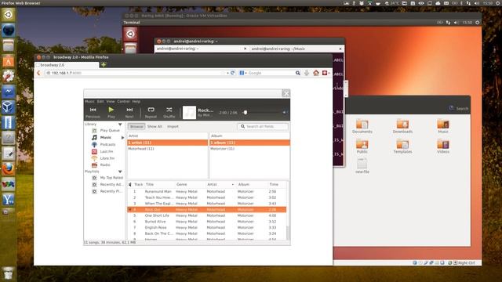The width and height of the screenshot is (502, 282).
Task: Open the Recently Played playlist
Action: 111,191
